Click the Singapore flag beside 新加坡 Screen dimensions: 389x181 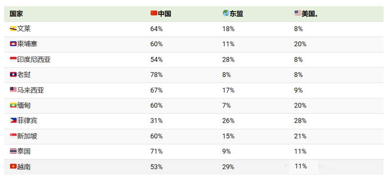13,136
